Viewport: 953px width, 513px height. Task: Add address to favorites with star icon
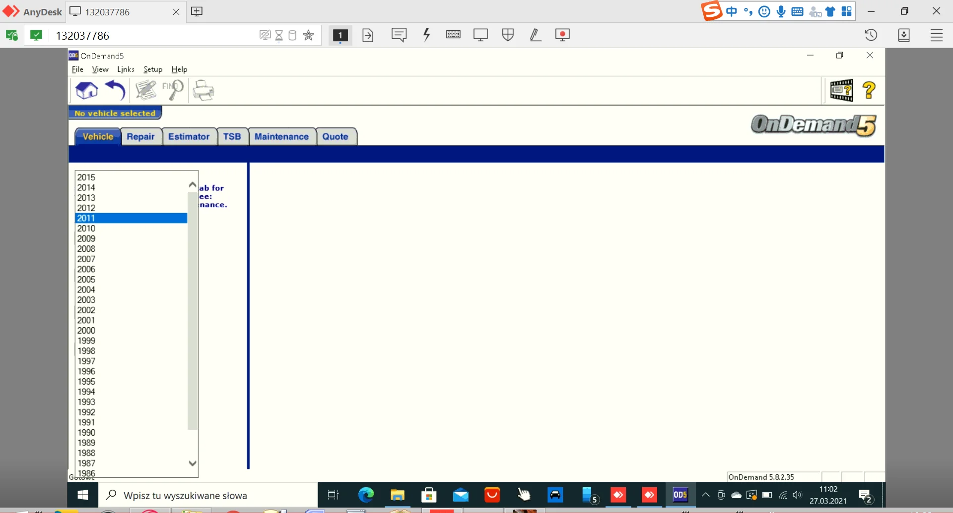308,35
